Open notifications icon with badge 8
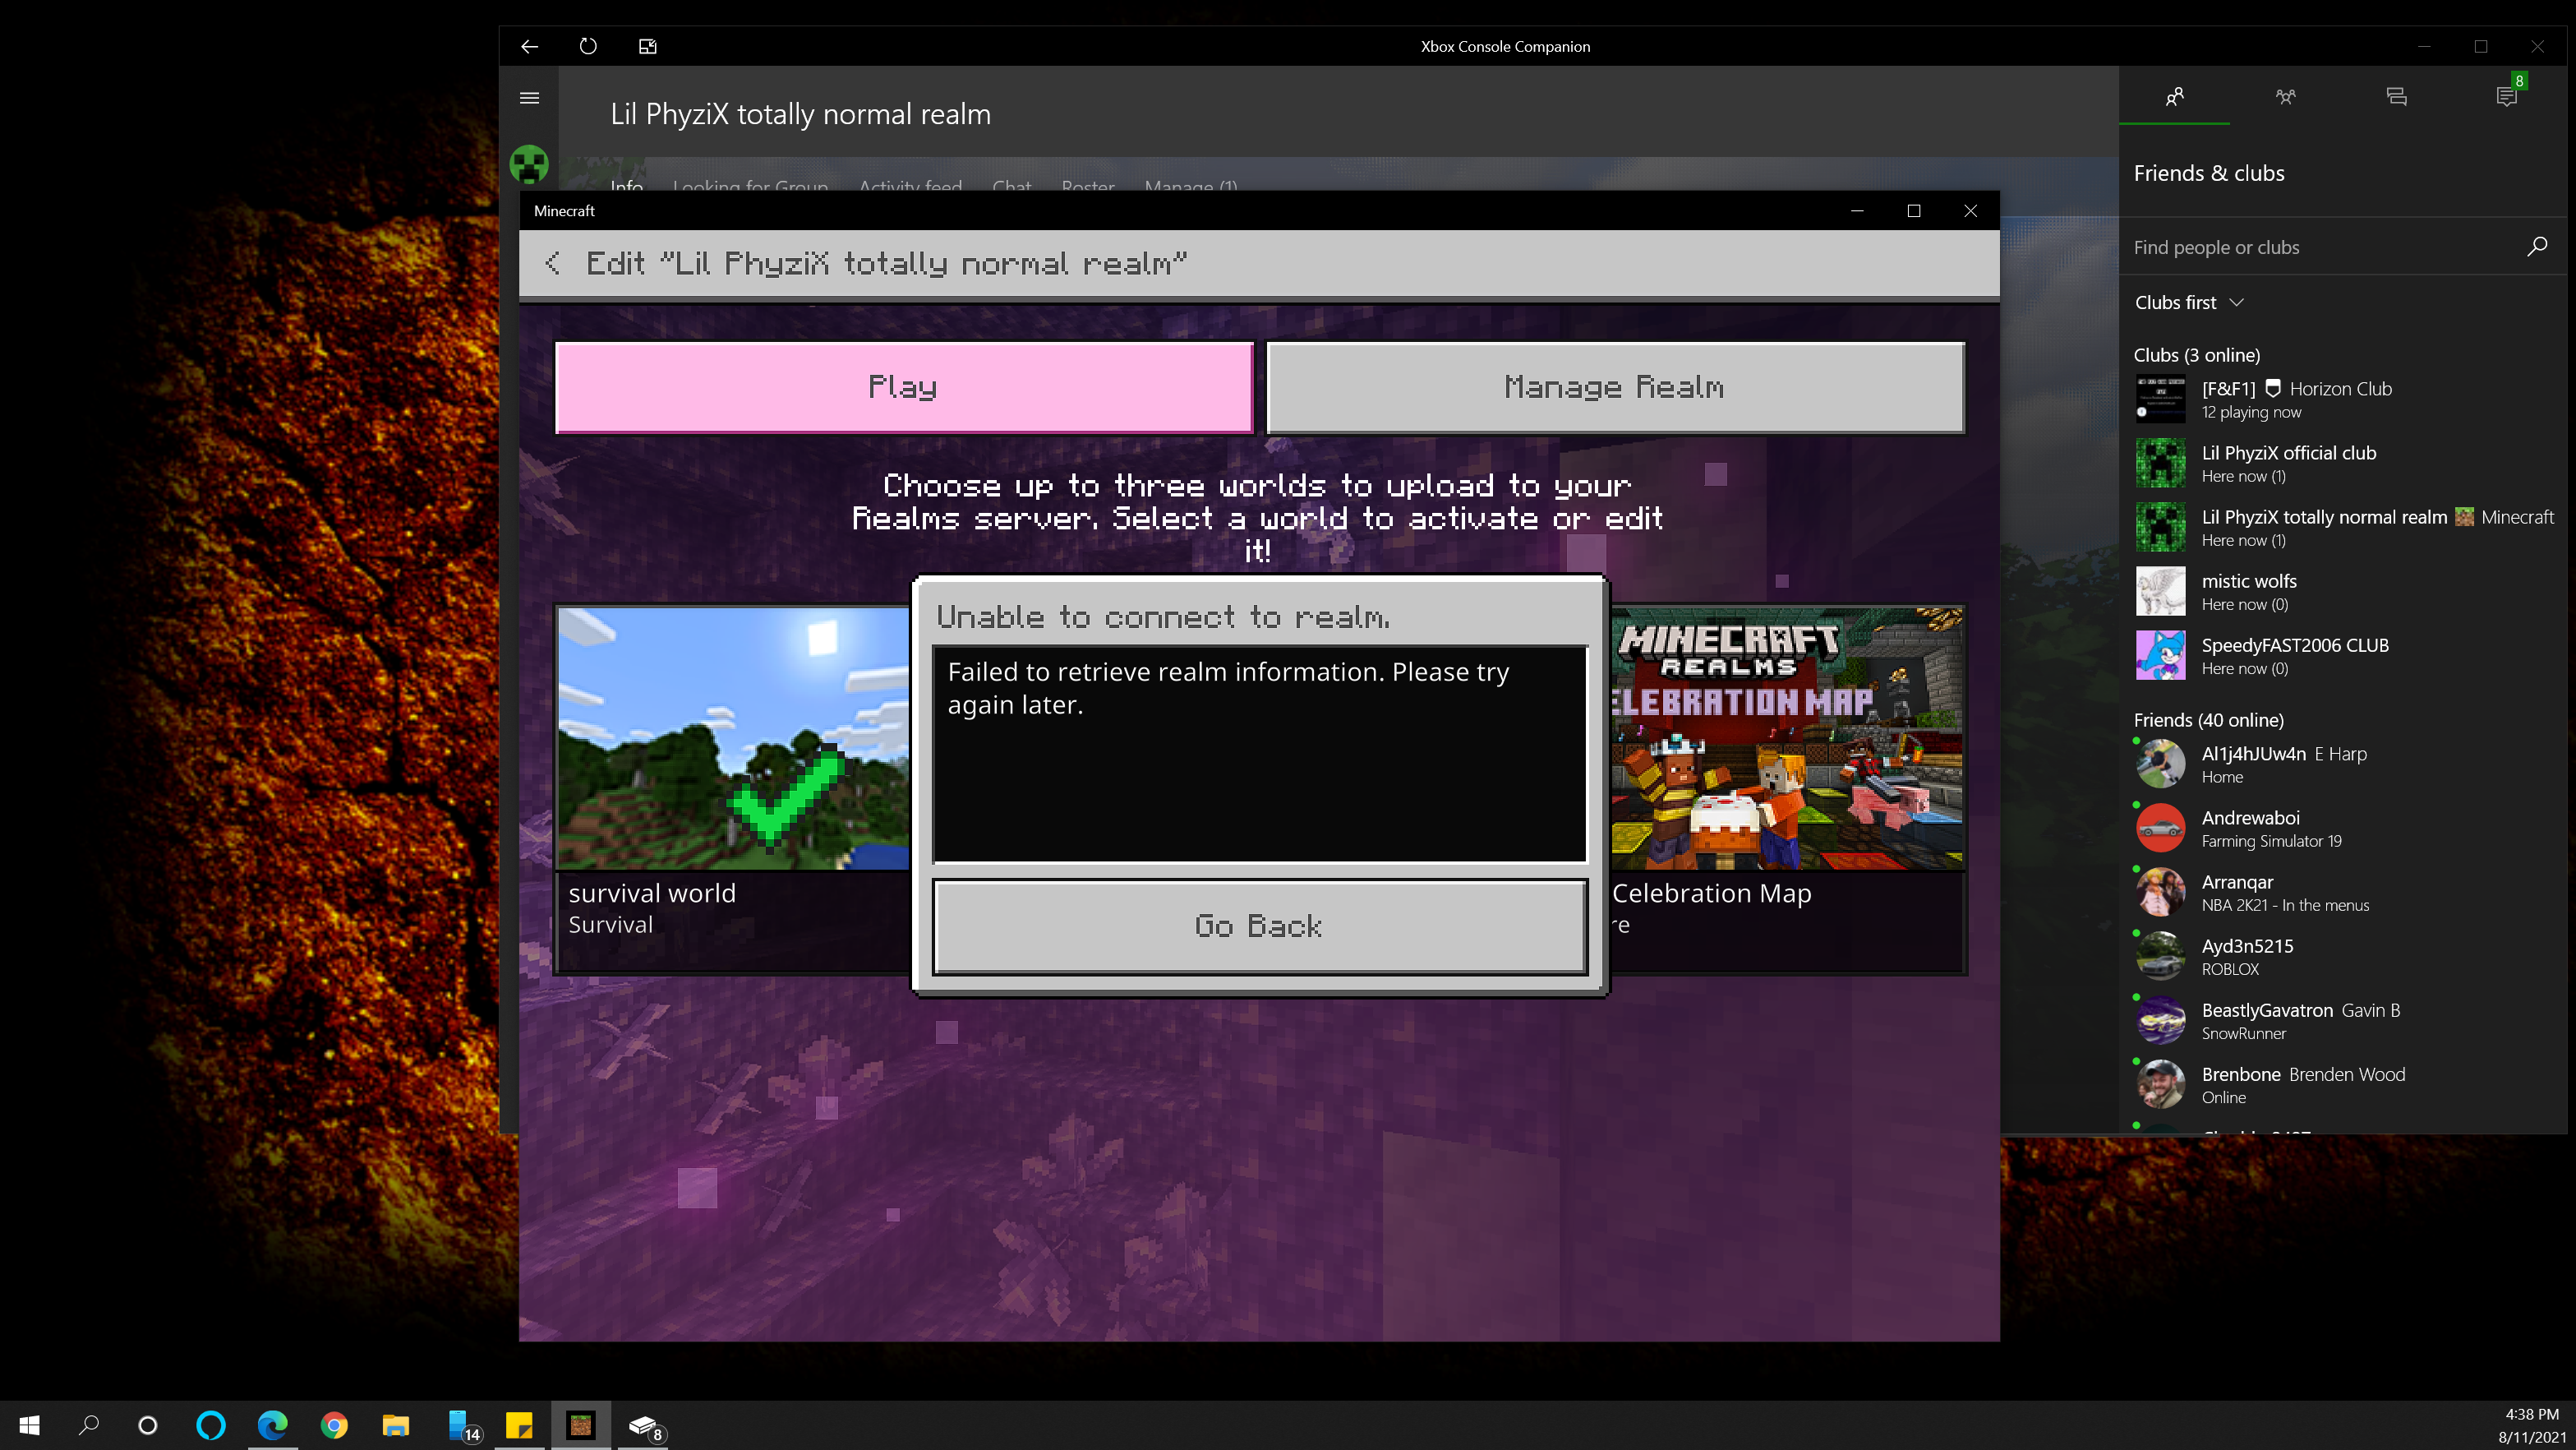The image size is (2576, 1450). 2506,97
